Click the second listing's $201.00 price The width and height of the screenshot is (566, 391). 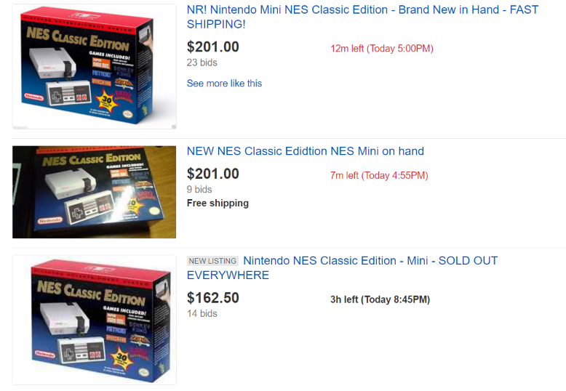click(x=213, y=174)
